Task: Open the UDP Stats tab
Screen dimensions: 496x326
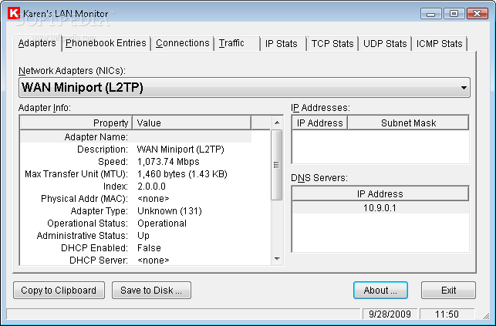Action: pos(385,44)
